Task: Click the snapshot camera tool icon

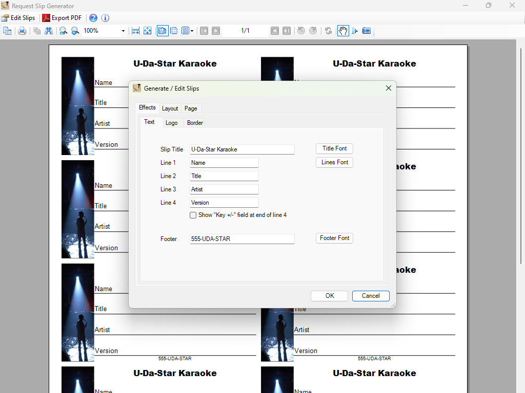Action: click(367, 31)
